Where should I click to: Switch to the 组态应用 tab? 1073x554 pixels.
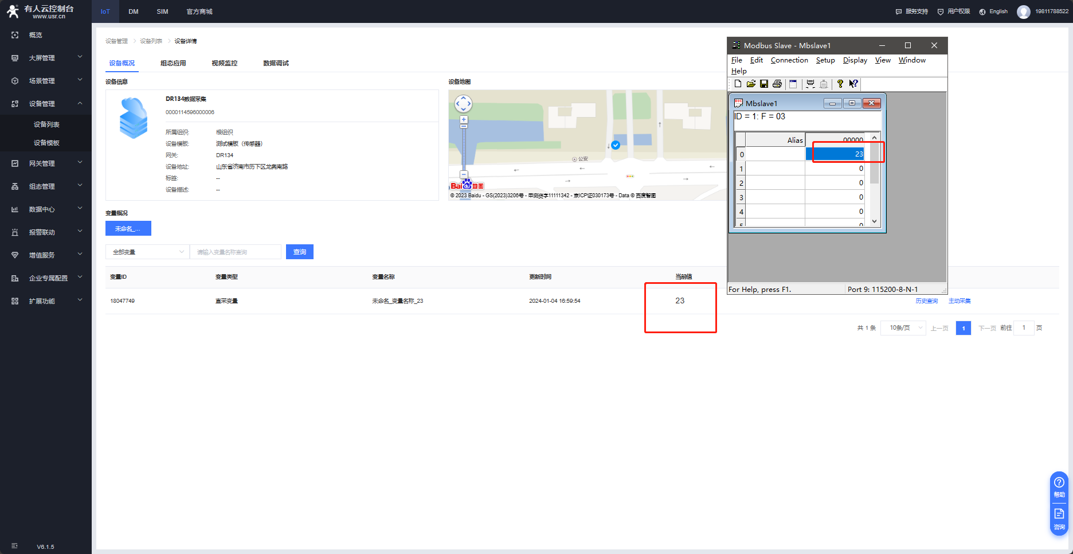pyautogui.click(x=173, y=63)
